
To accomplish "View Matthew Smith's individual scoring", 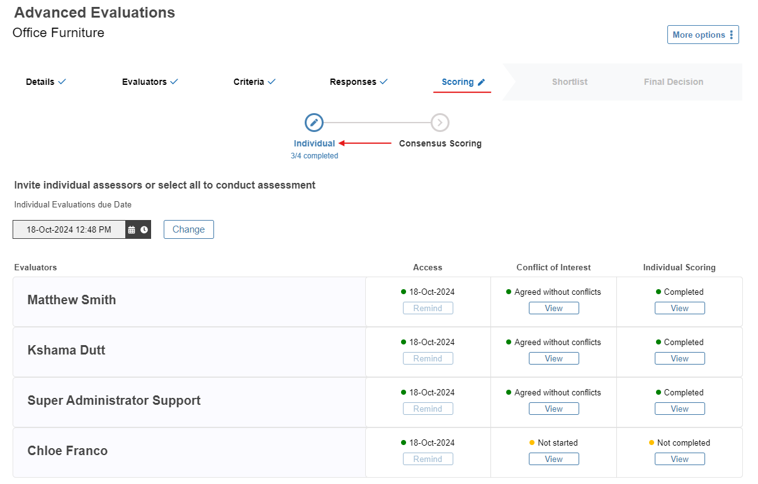I will click(680, 308).
